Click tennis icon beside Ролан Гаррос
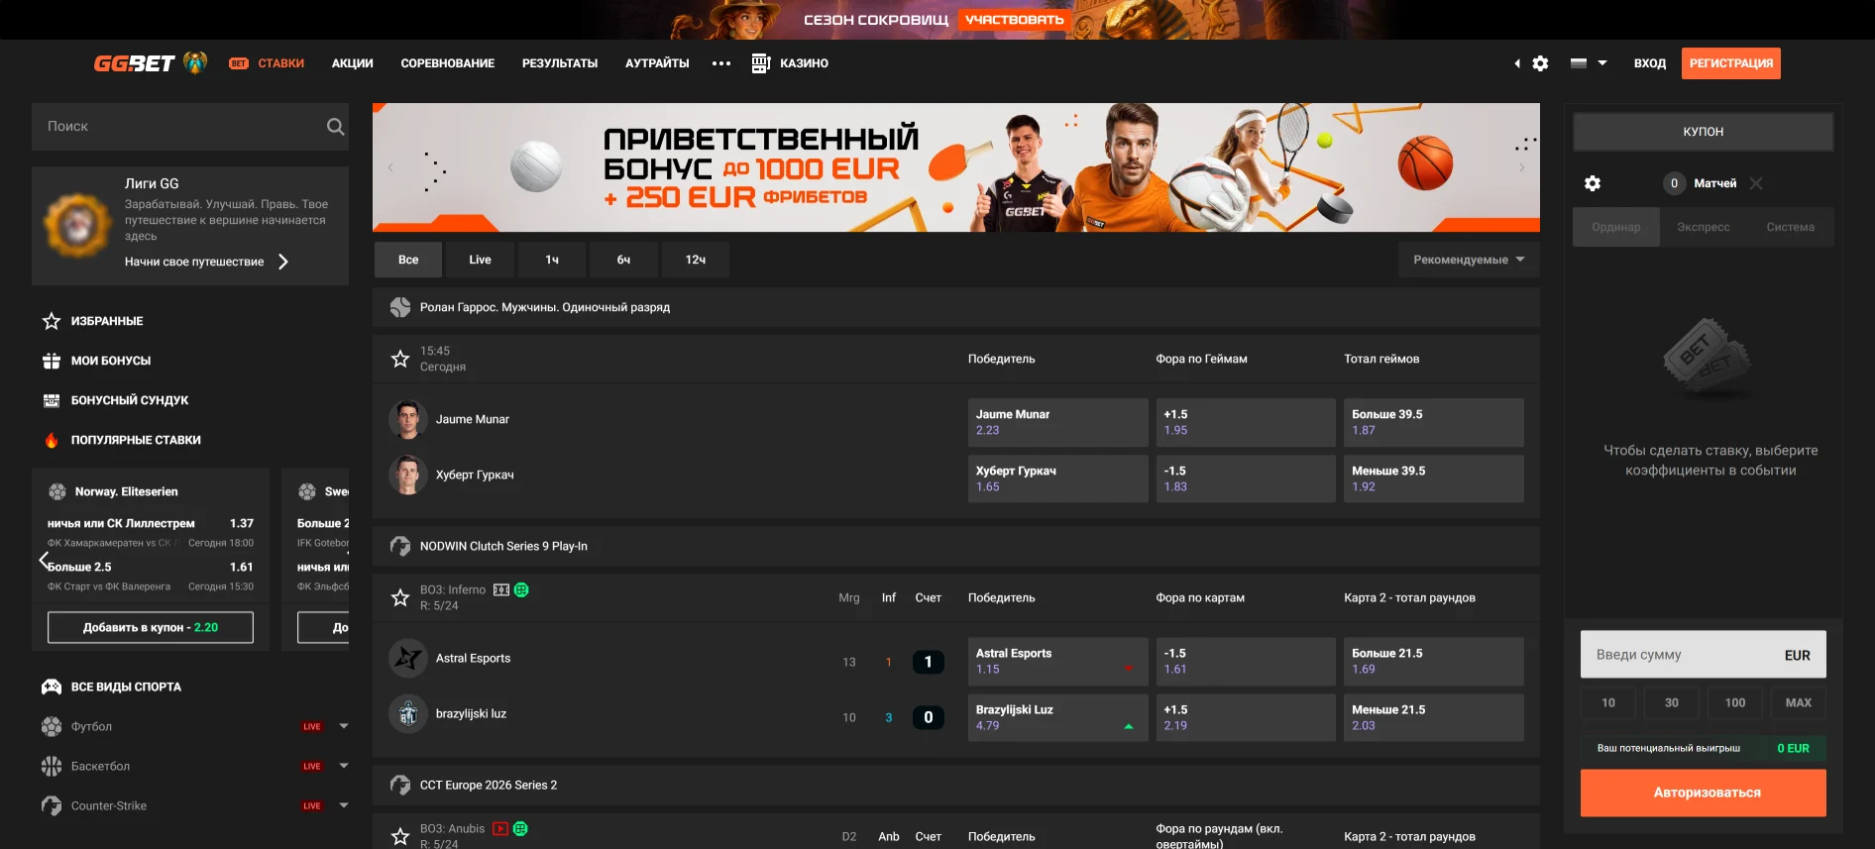The width and height of the screenshot is (1875, 849). (400, 307)
